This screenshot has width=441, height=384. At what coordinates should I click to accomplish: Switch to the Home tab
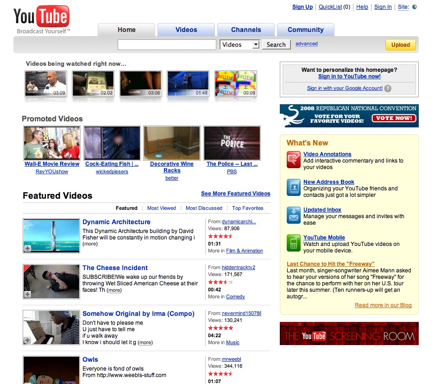(126, 30)
